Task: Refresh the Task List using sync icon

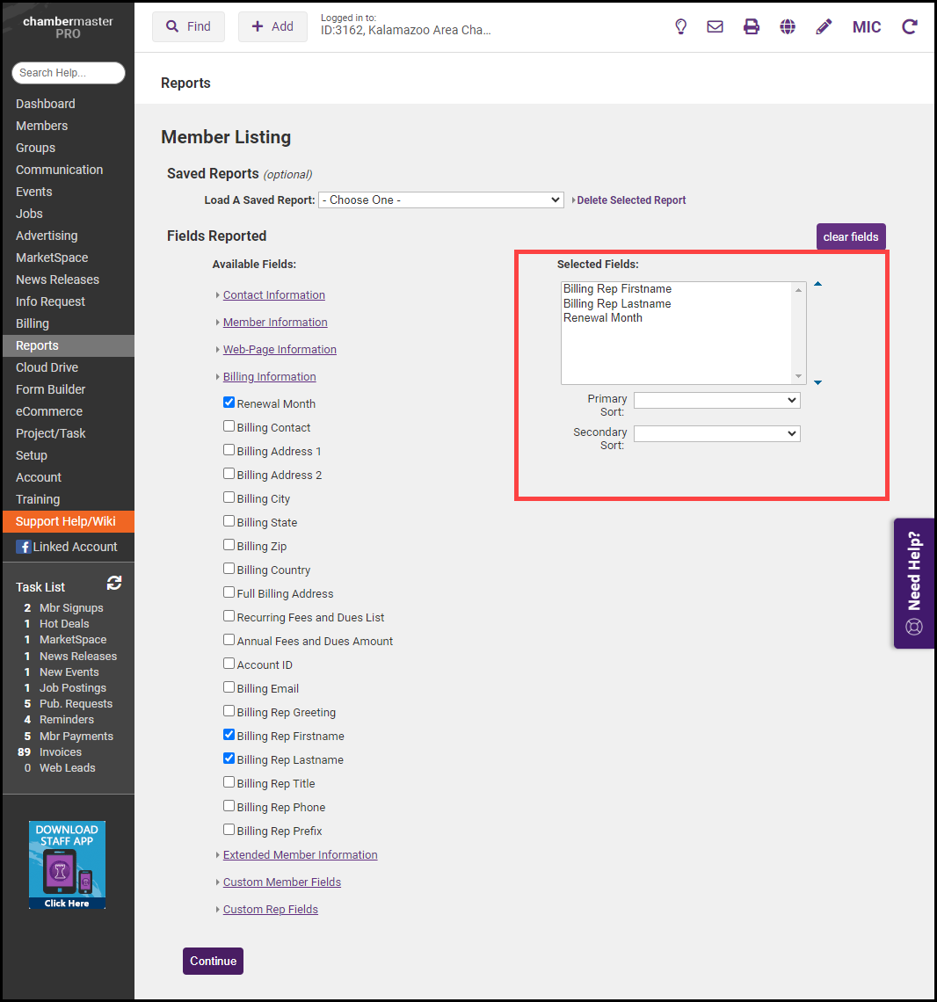Action: click(x=114, y=583)
